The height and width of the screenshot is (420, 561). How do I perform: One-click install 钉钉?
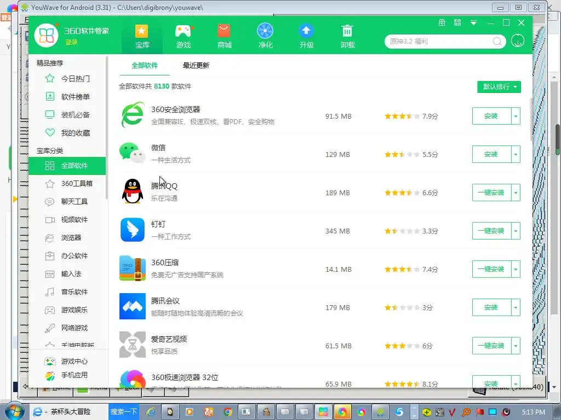pos(491,231)
